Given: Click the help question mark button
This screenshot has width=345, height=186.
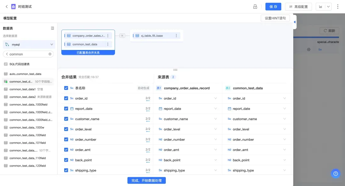Looking at the screenshot, I should [335, 174].
